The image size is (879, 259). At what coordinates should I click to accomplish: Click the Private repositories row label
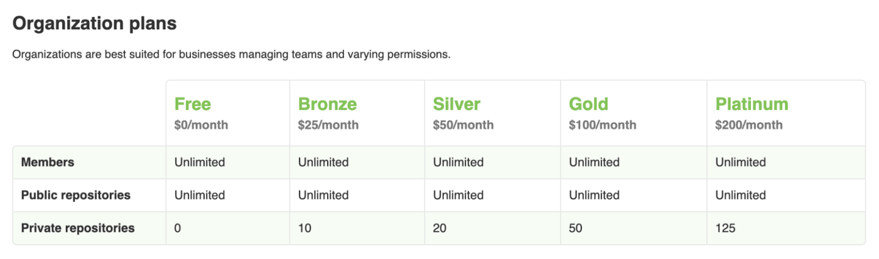[78, 228]
